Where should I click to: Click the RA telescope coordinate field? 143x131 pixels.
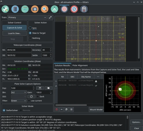[x=19, y=50]
